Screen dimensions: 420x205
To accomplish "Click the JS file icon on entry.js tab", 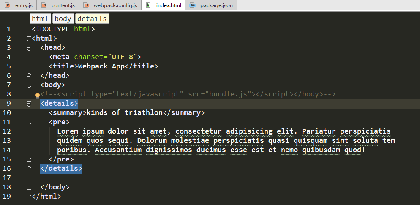I will (x=8, y=5).
